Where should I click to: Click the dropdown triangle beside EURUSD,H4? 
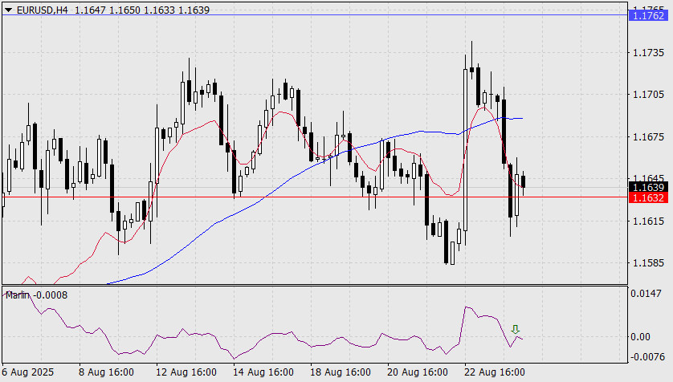[x=8, y=10]
